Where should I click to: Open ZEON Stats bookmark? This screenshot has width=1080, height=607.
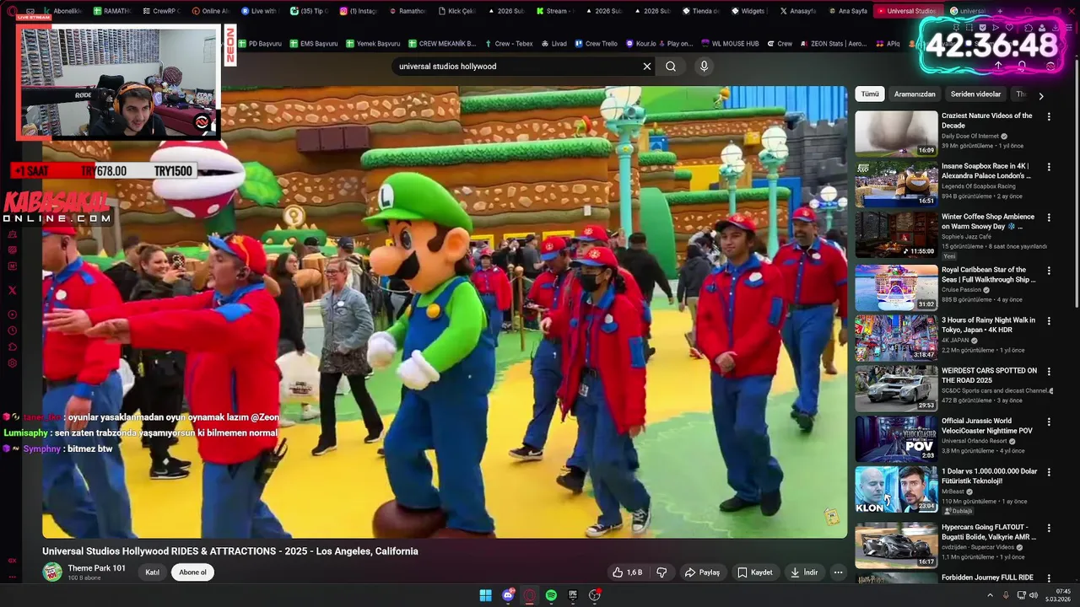point(832,44)
